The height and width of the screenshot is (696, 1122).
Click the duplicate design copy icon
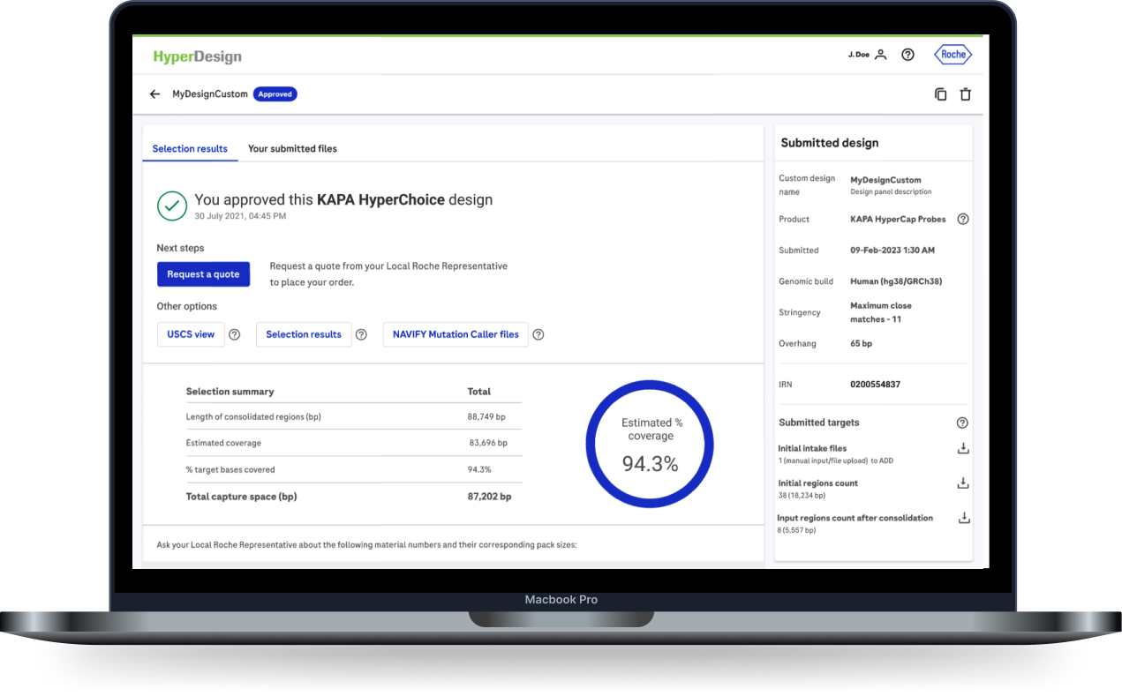click(940, 94)
